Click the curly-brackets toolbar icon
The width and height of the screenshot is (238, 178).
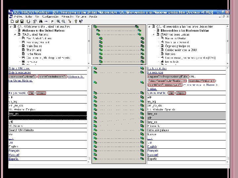28,21
